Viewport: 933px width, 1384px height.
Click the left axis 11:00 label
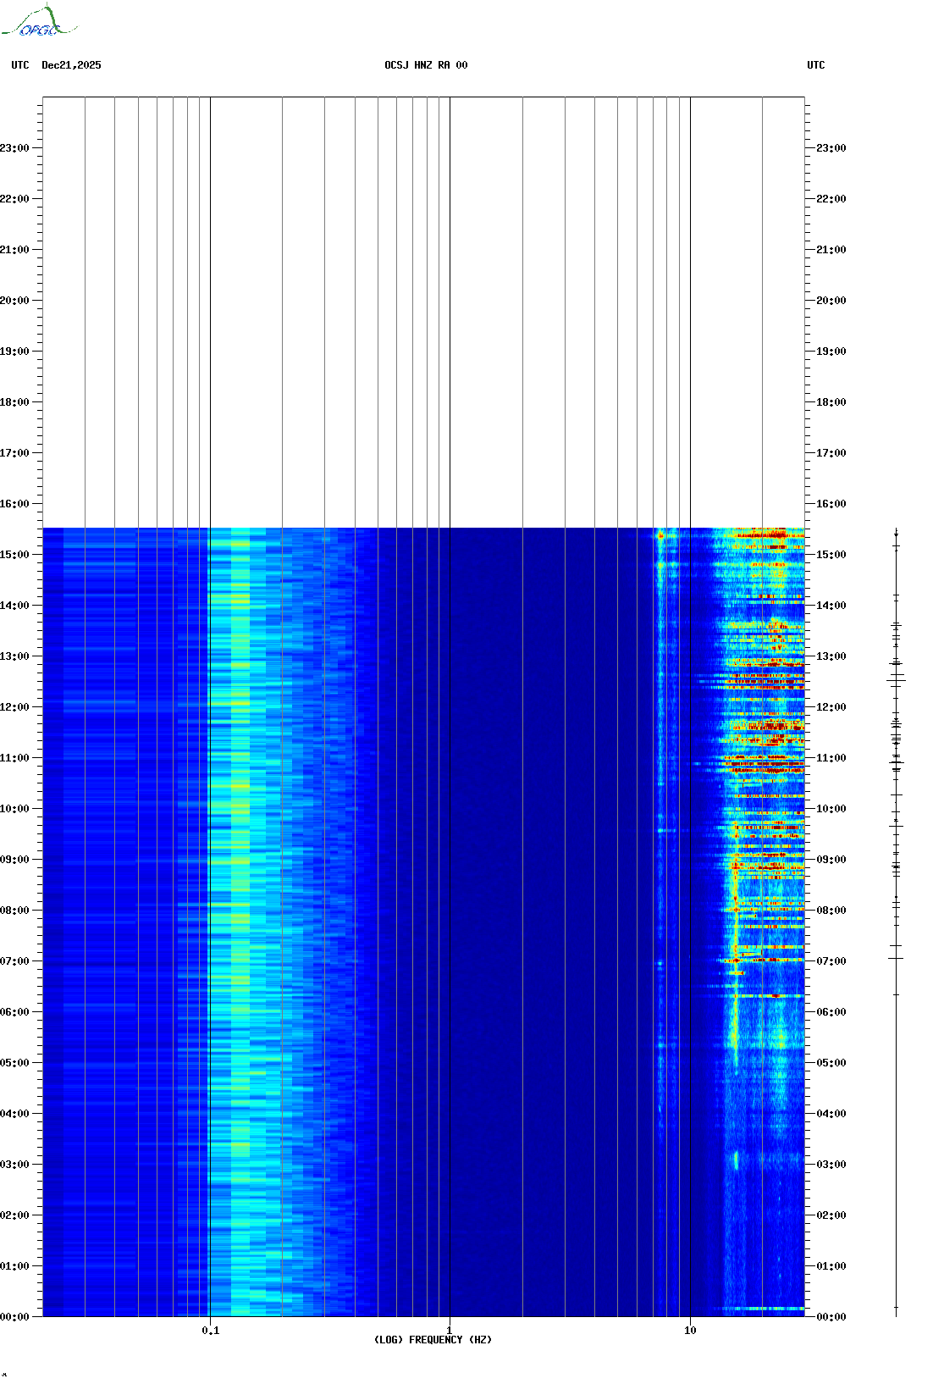pos(14,758)
